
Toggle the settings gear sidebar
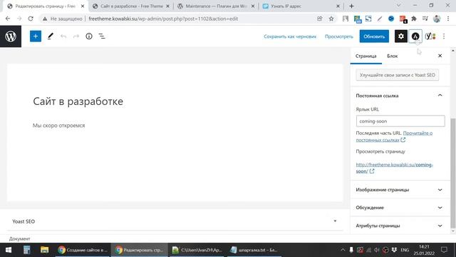coord(400,36)
